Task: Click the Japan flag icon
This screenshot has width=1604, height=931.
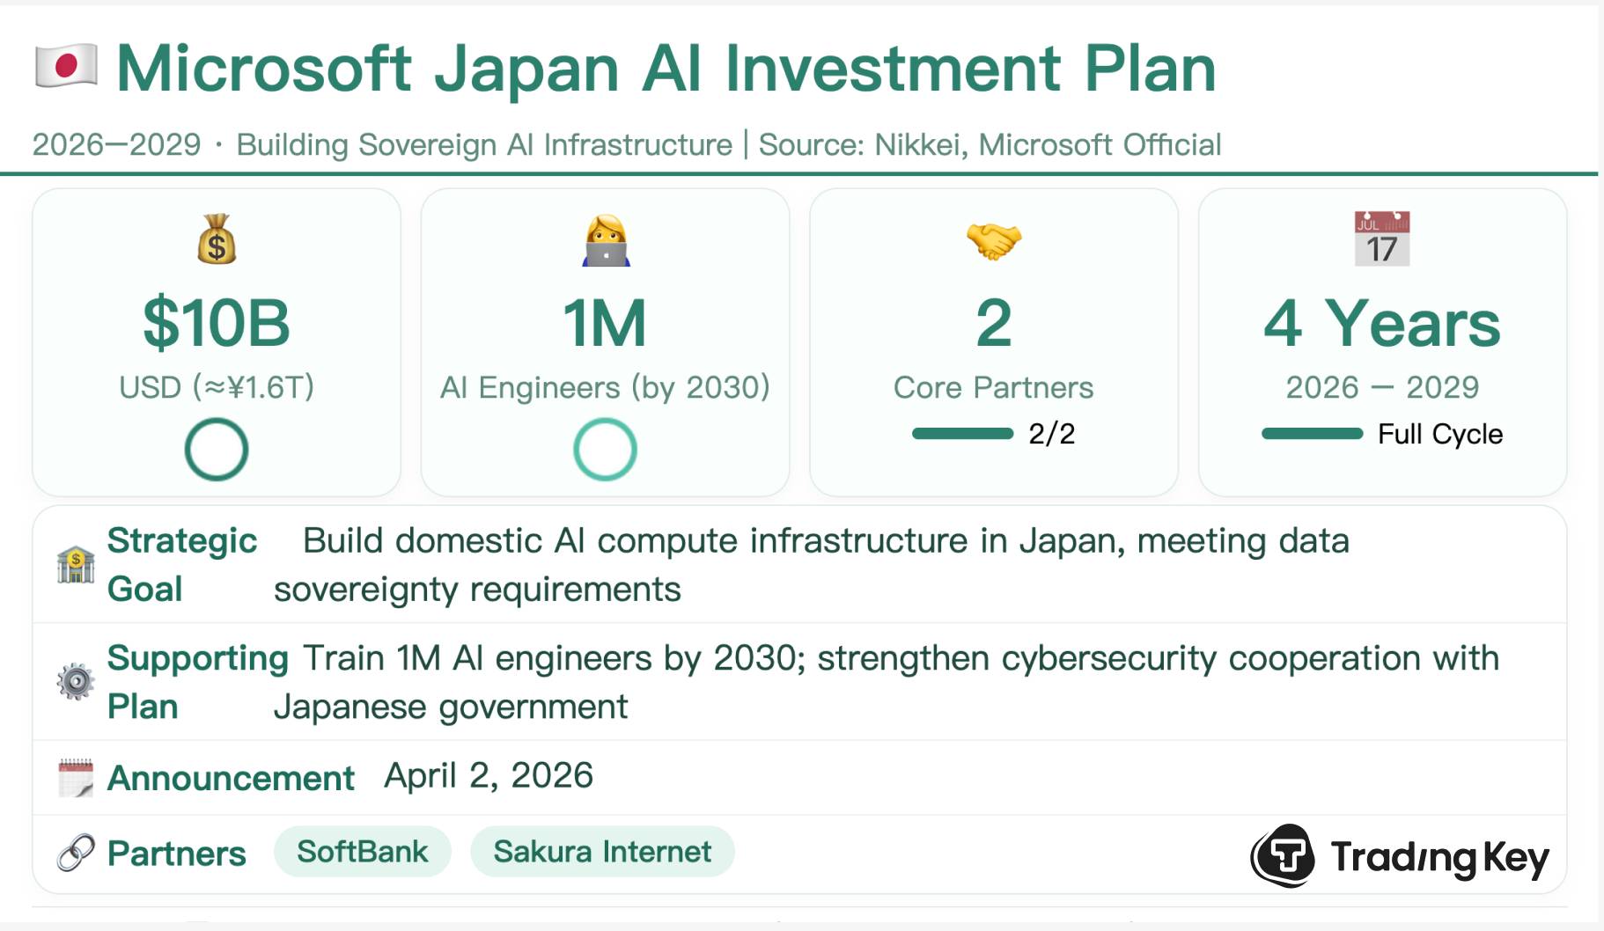Action: (x=66, y=66)
